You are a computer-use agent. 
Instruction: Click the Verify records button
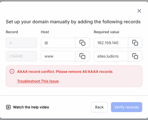pyautogui.click(x=126, y=107)
